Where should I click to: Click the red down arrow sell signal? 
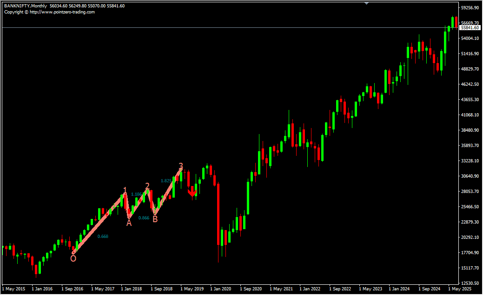(192, 191)
